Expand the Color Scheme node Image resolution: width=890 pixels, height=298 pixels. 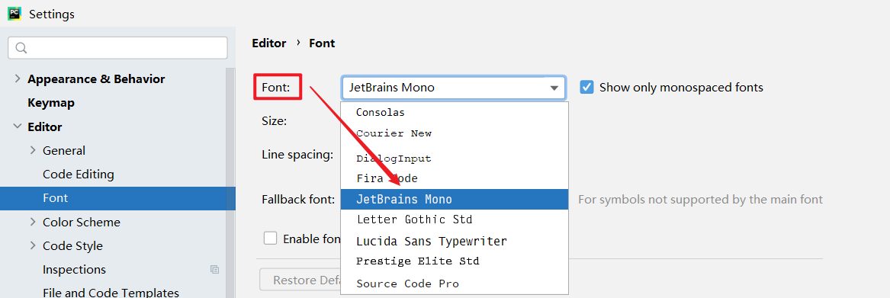(33, 222)
